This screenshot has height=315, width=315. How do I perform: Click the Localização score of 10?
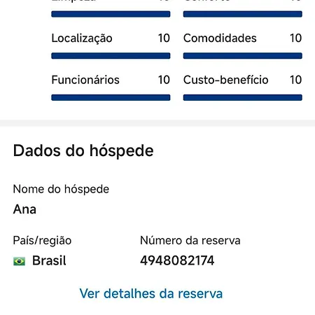(x=164, y=38)
